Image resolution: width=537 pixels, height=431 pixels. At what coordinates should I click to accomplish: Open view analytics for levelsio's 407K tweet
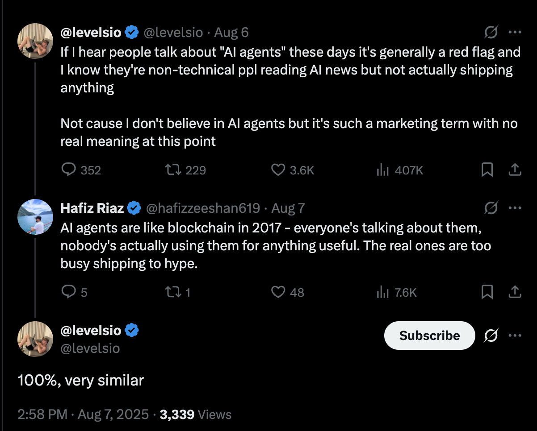(x=383, y=170)
